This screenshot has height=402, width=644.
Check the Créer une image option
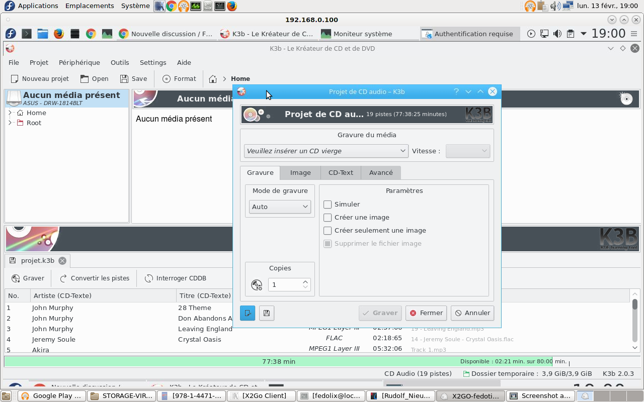328,218
